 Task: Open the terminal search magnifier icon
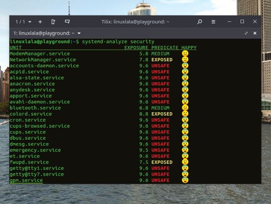(200, 22)
